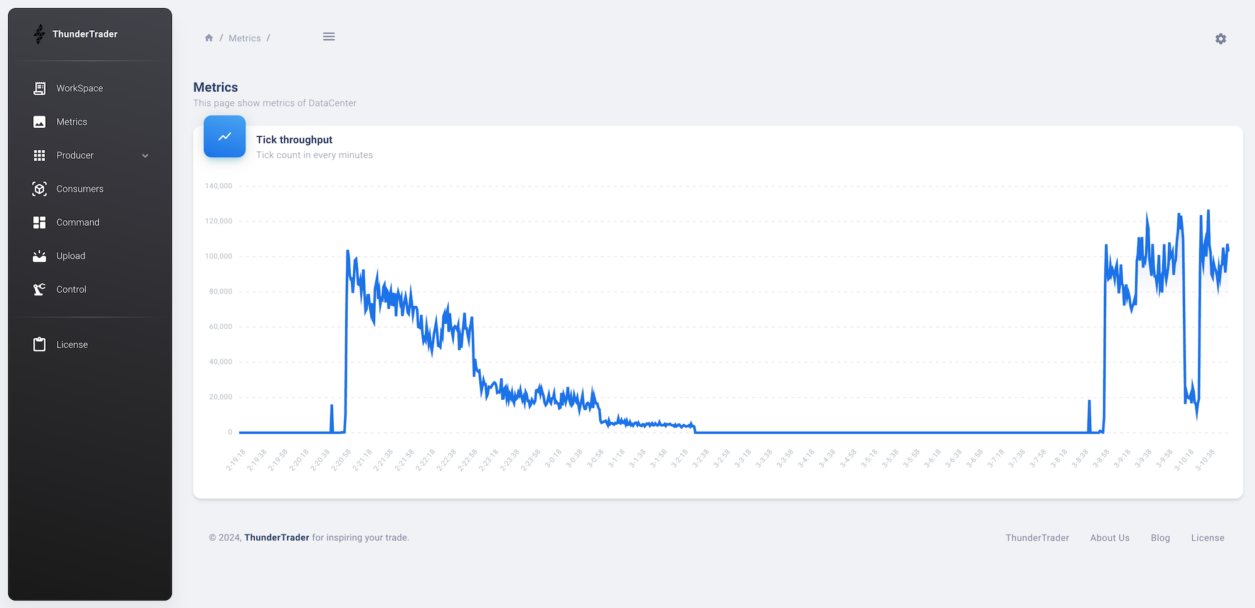Click the ThunderTrader lightning logo
This screenshot has width=1255, height=608.
pos(40,34)
